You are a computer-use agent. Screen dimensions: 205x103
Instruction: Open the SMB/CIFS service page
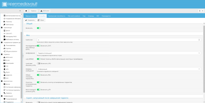[8, 75]
